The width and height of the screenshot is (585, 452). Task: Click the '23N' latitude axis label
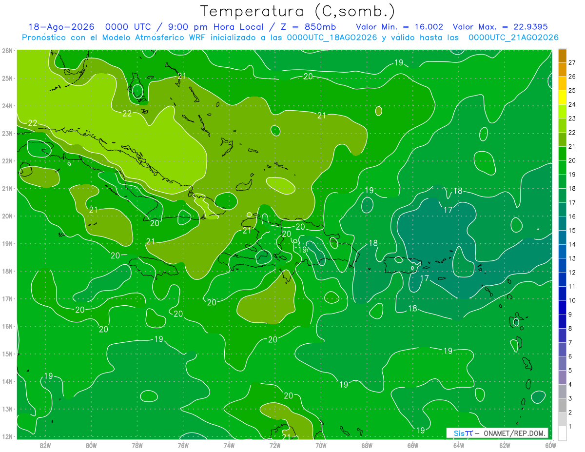7,133
